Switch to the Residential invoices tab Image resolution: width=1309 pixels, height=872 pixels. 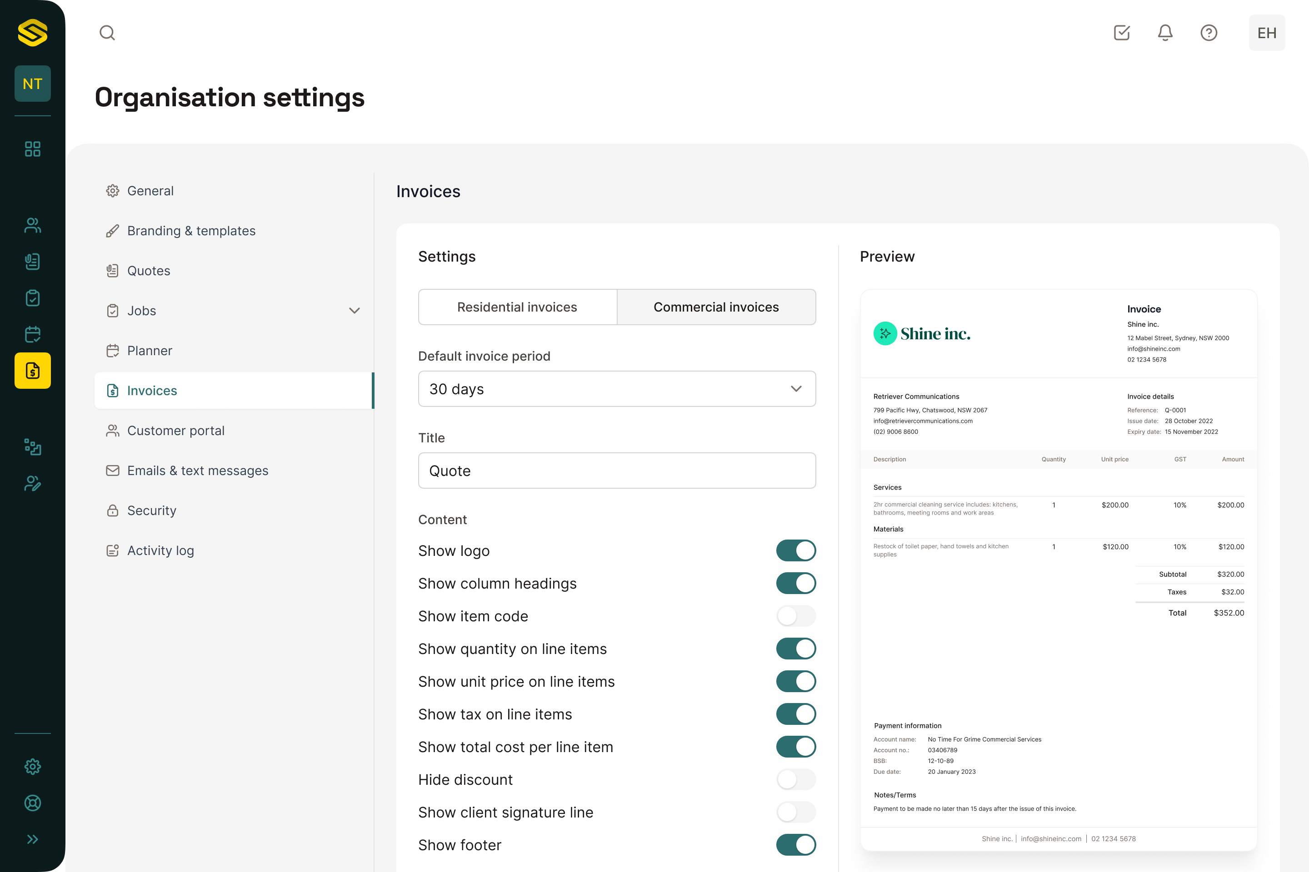point(517,307)
